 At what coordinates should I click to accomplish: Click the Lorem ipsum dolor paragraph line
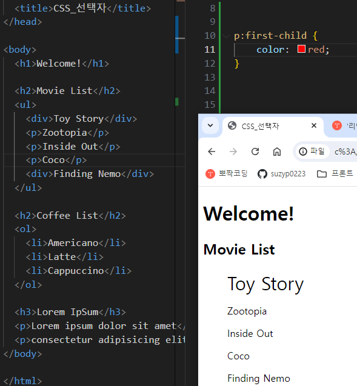tap(99, 326)
